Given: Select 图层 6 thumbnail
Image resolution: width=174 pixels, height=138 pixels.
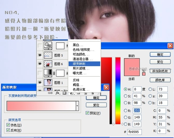Looking at the screenshot, I should (x=48, y=64).
